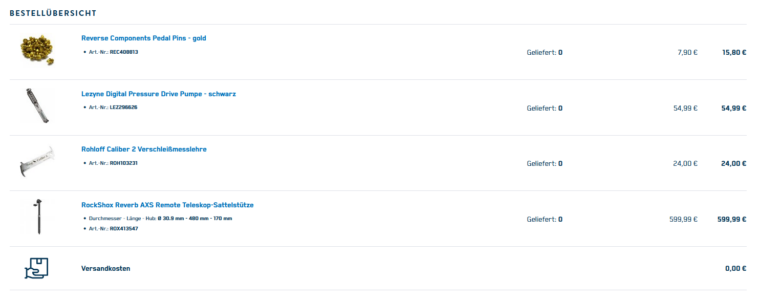
Task: Click article number ROH103231
Action: (x=123, y=163)
